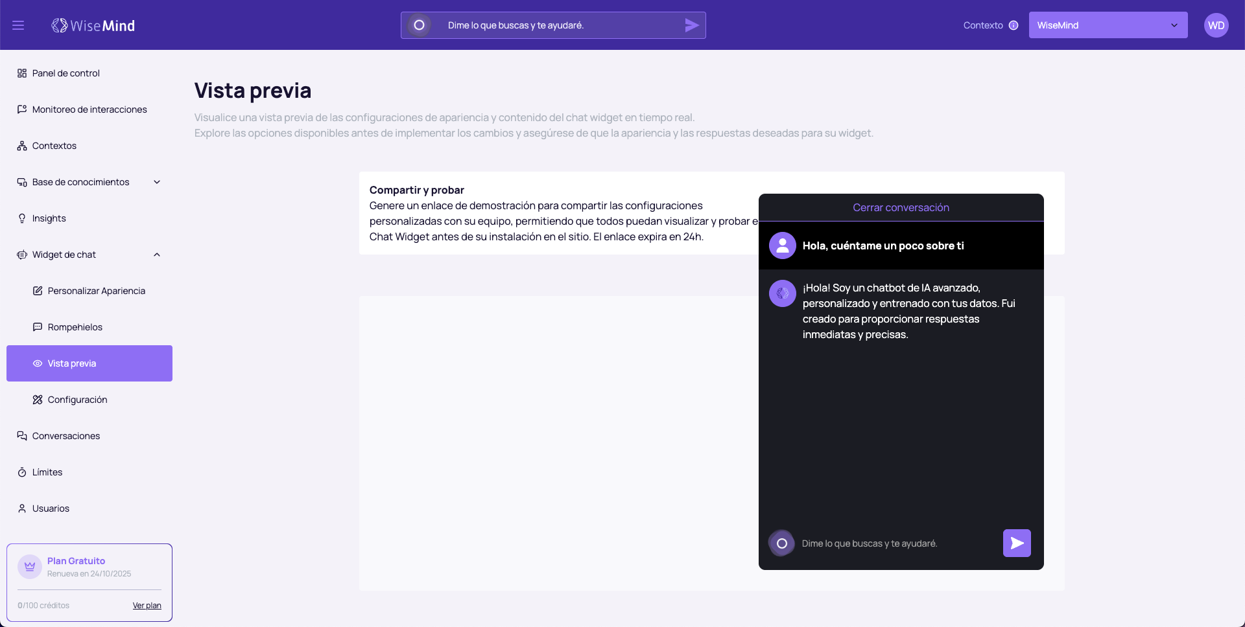Click the Contexto info icon

[x=1014, y=25]
